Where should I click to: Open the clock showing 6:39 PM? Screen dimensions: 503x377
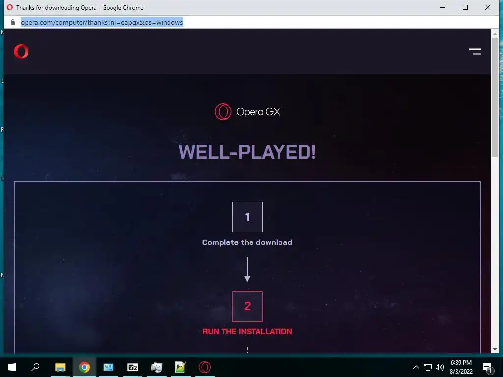[x=461, y=367]
